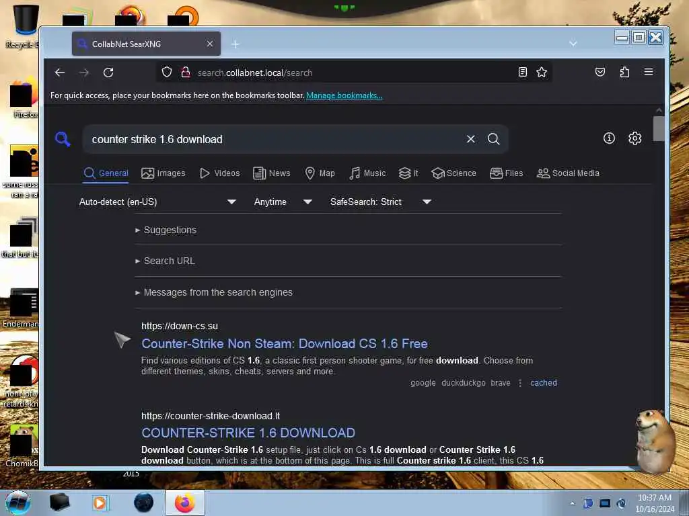Open Firefox hamburger application menu

[649, 71]
